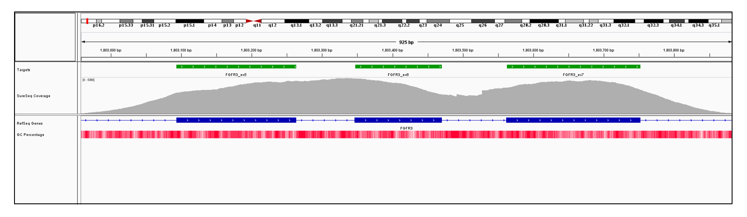Select the p16.2 band on ideogram
The height and width of the screenshot is (217, 747).
pos(99,21)
